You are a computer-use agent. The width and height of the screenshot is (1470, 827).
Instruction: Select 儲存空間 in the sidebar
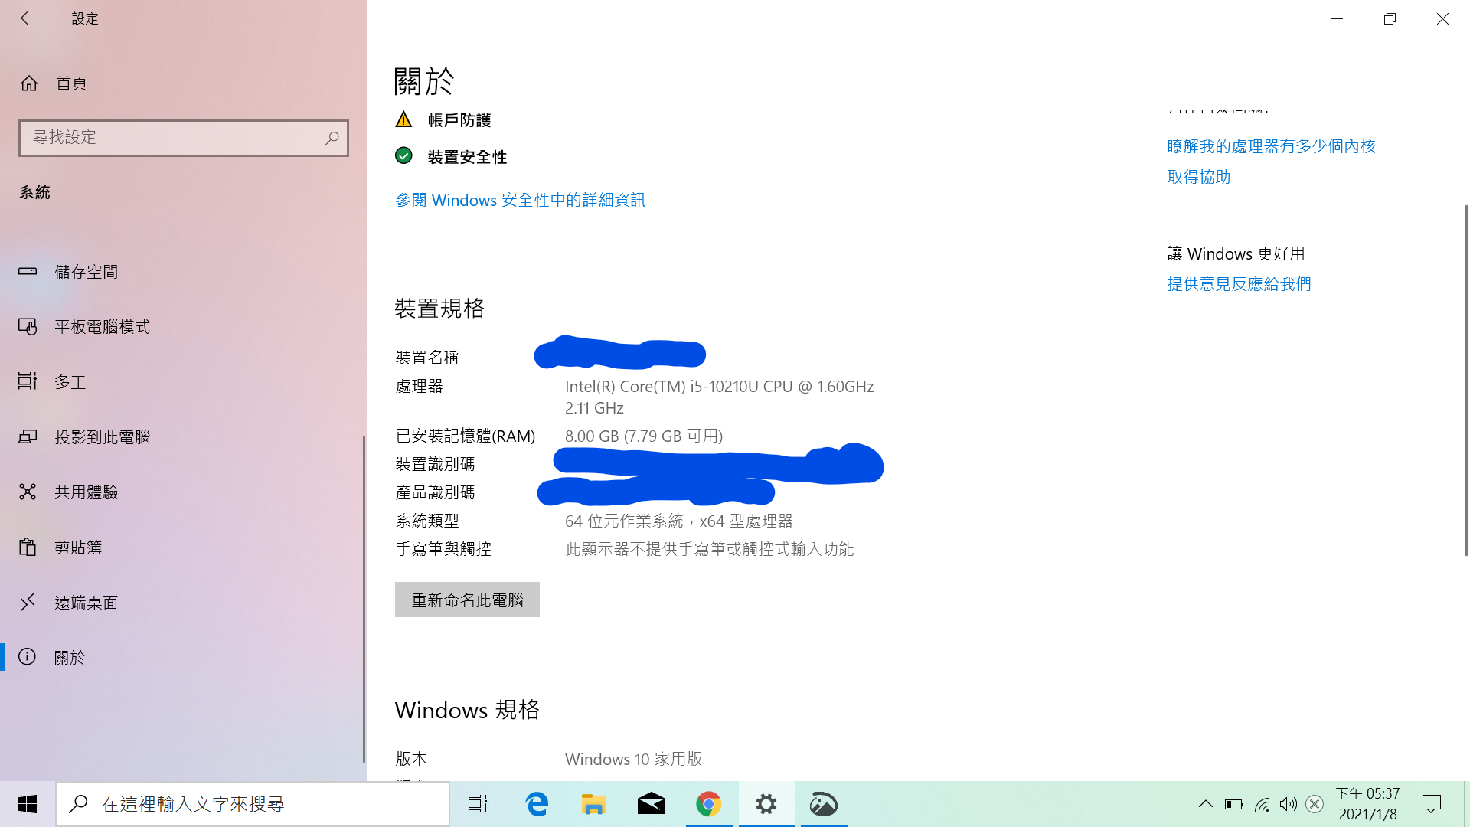pos(86,272)
